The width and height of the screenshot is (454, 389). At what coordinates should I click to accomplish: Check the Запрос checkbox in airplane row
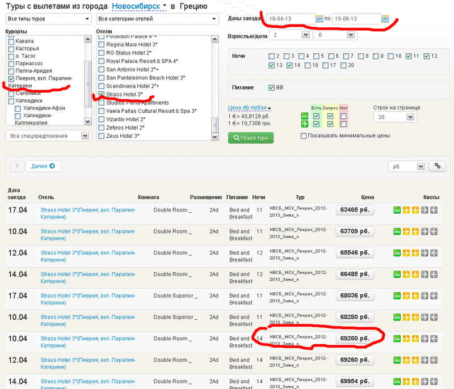tap(330, 124)
